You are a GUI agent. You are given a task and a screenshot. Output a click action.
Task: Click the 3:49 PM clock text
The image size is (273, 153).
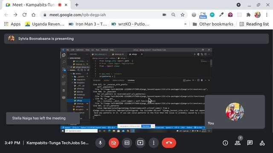coord(12,143)
